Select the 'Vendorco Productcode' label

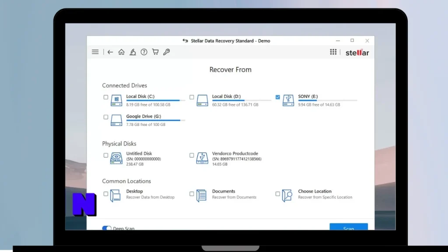point(235,154)
